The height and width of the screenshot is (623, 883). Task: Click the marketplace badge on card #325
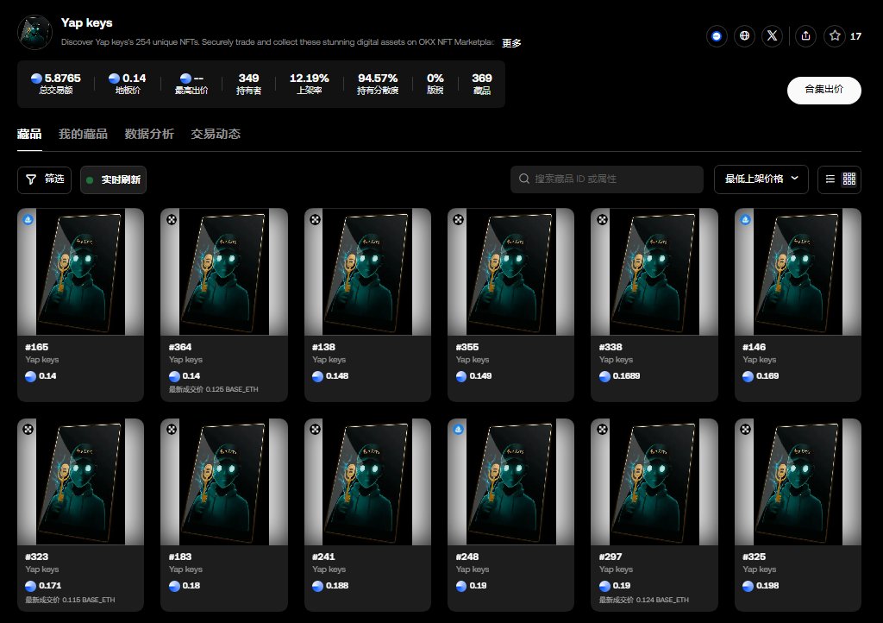[746, 429]
